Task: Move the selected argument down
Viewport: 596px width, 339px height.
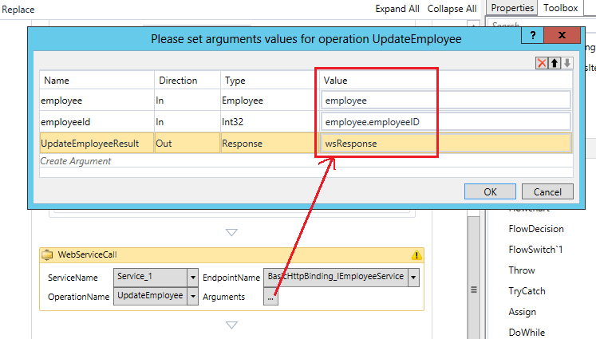Action: tap(566, 63)
